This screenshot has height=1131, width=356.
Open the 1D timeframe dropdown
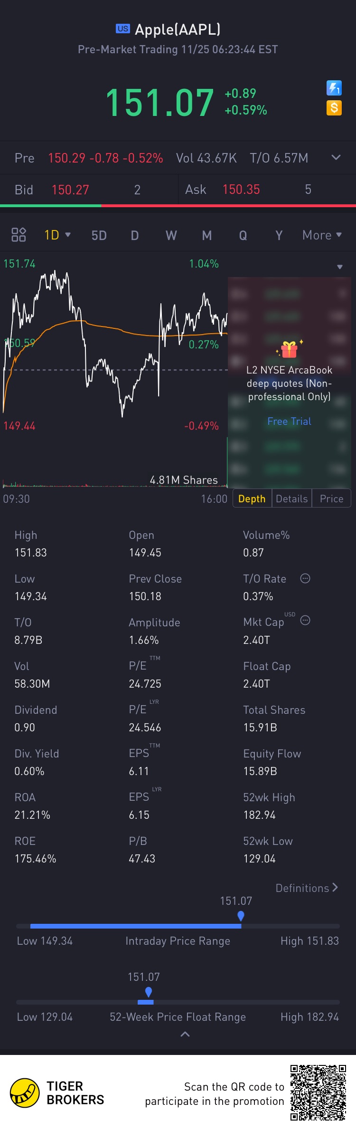pos(57,235)
